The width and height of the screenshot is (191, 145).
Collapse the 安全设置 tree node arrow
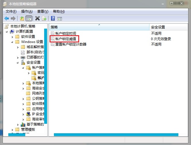click(17, 62)
